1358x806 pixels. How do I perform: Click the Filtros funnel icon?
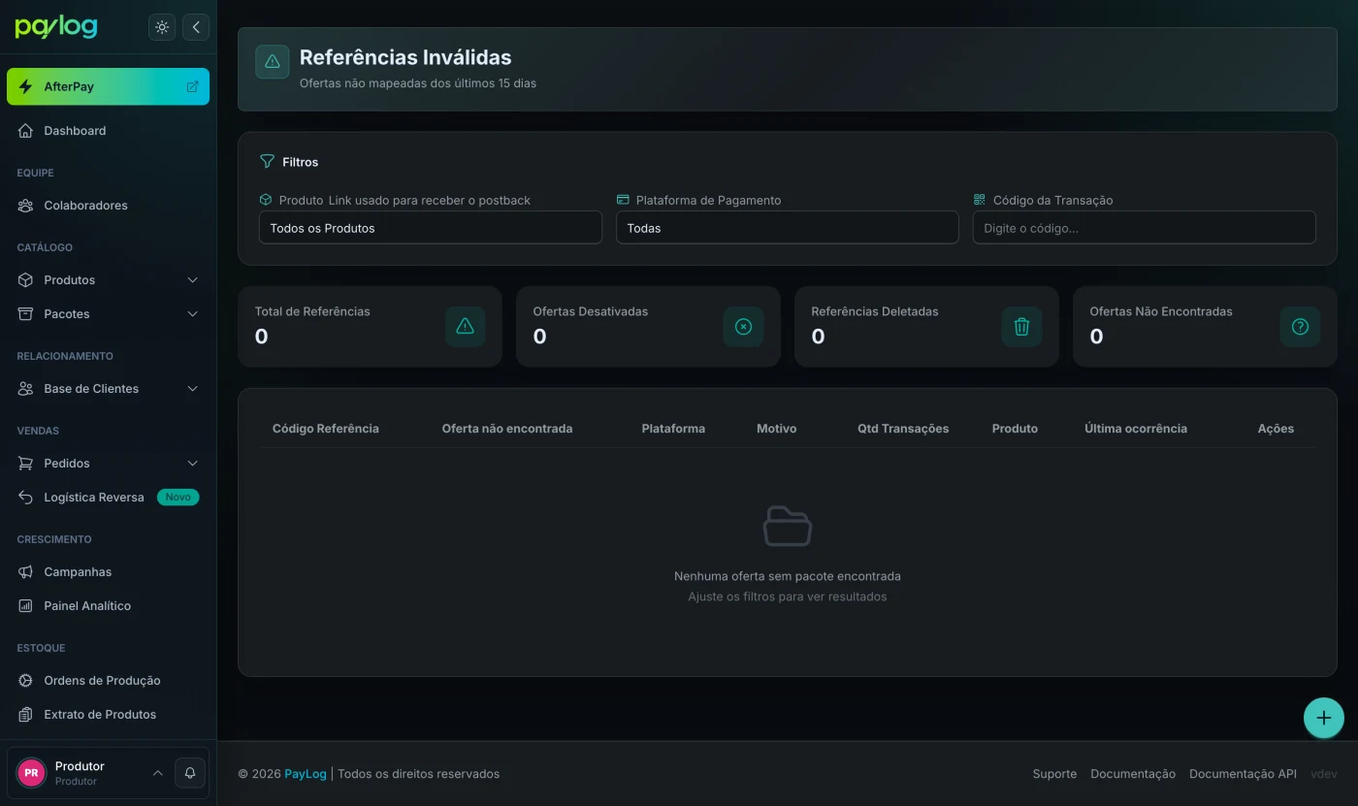tap(267, 162)
